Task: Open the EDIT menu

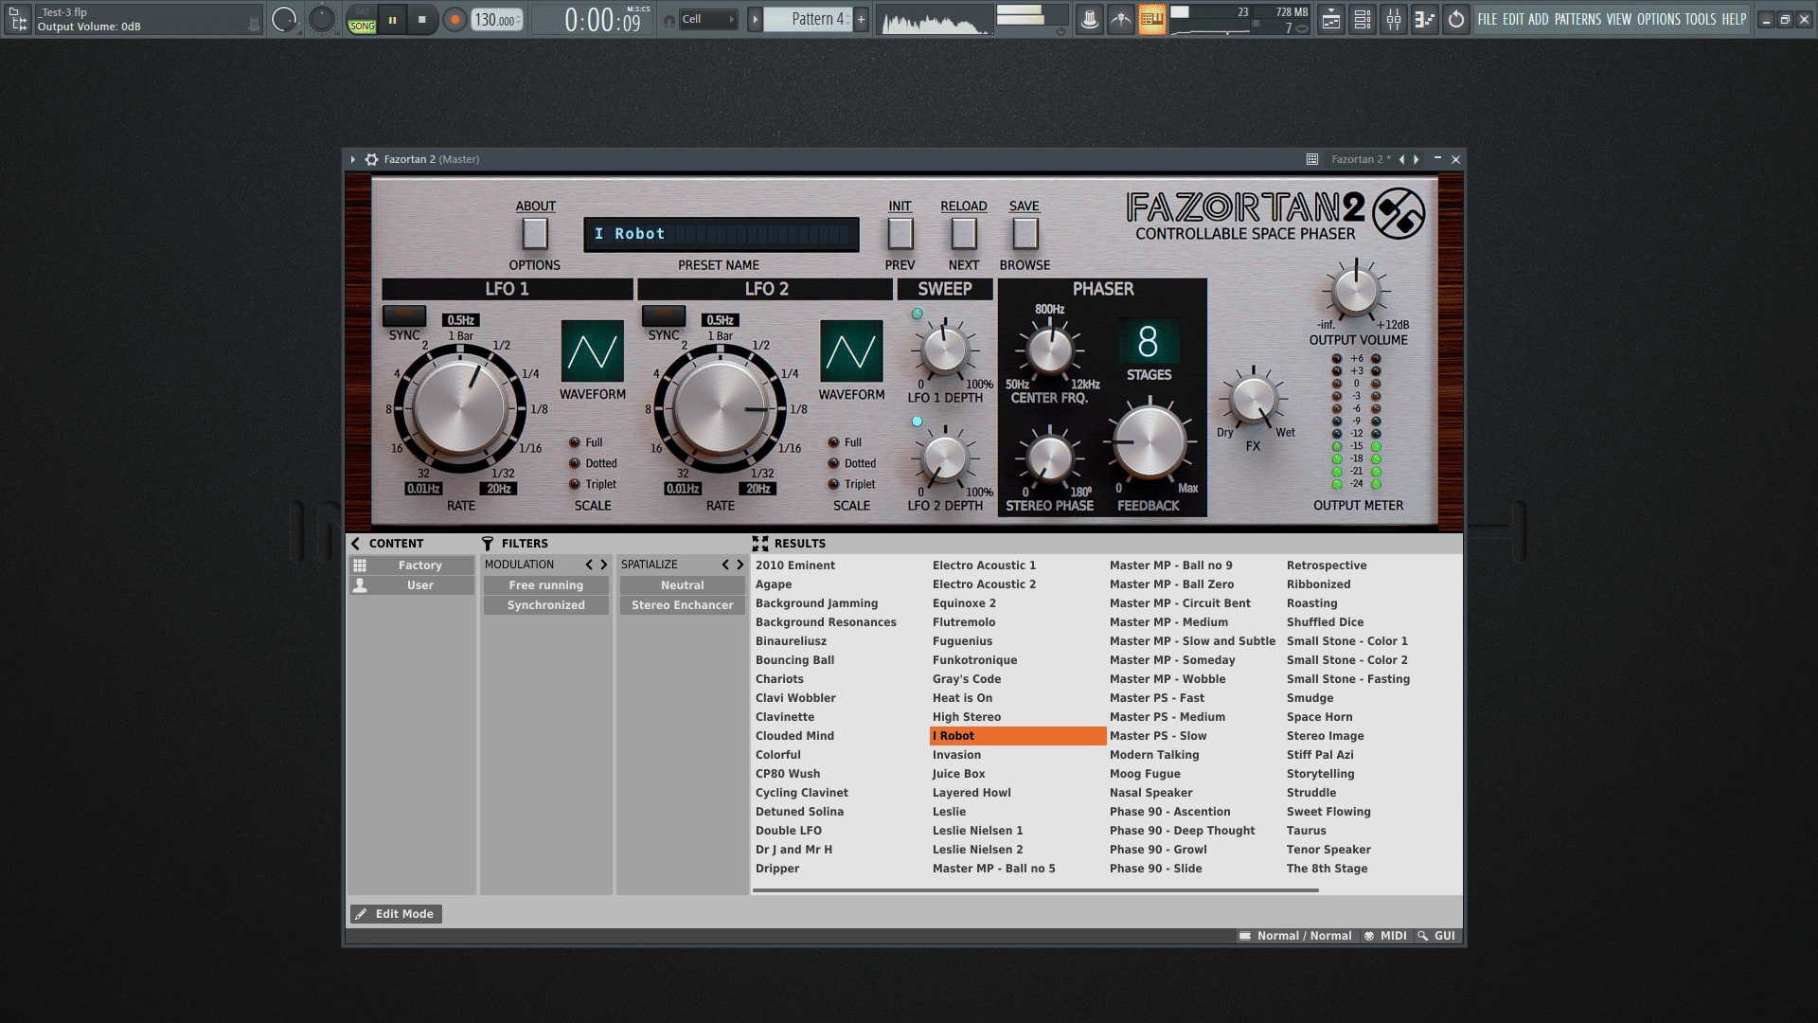Action: (1513, 19)
